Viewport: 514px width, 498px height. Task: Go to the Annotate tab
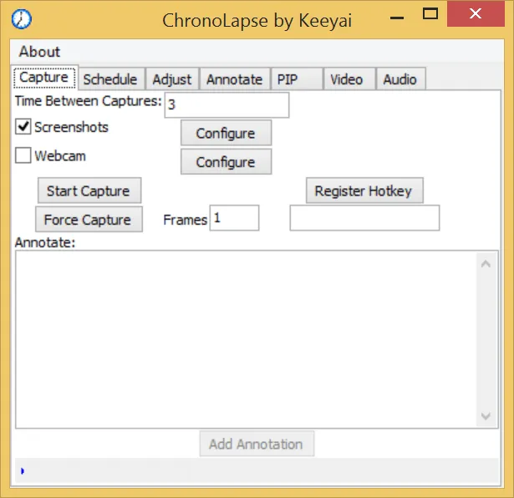(234, 79)
